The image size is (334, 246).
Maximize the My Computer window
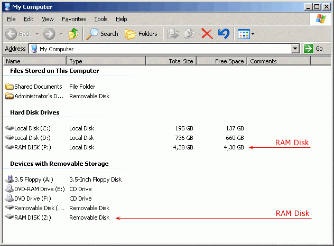click(x=317, y=7)
